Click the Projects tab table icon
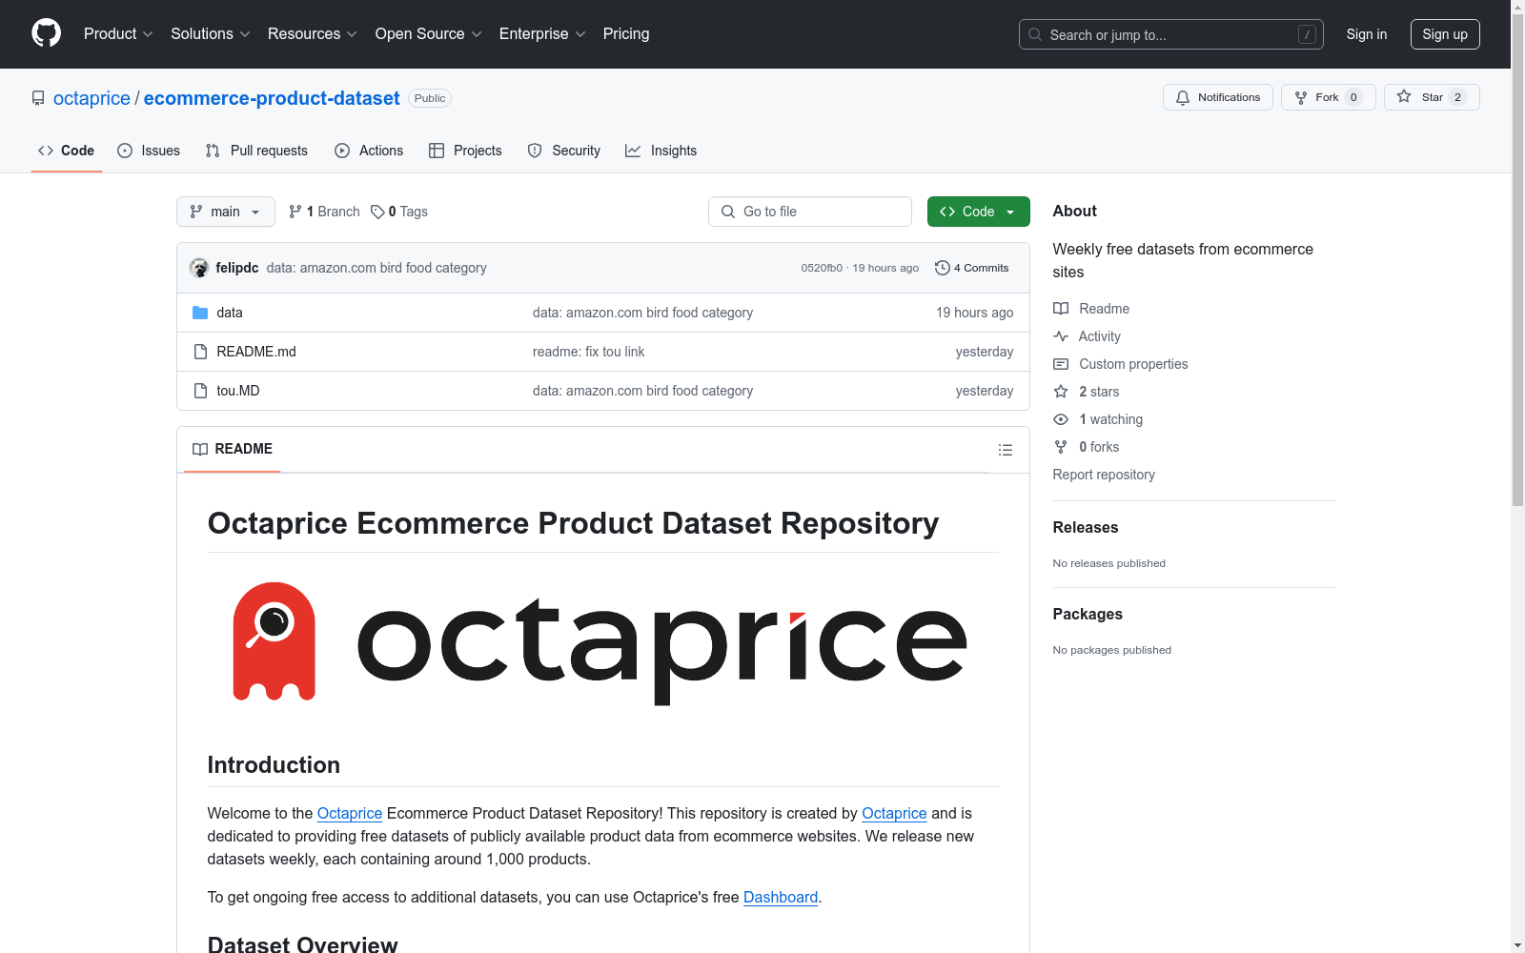 click(437, 151)
